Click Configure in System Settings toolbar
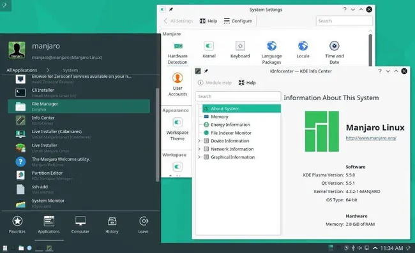Screen dimensions: 415x253 (238, 21)
